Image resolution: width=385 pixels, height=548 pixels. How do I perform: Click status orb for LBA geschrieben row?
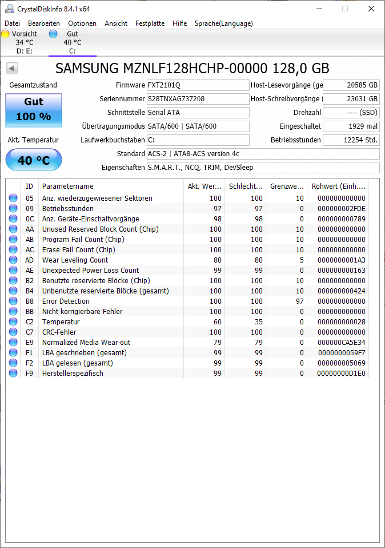13,353
